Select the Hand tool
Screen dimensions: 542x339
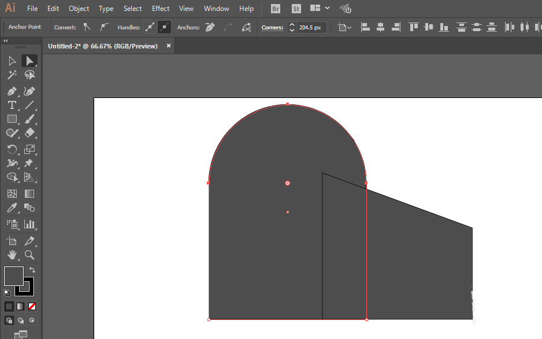pyautogui.click(x=12, y=255)
